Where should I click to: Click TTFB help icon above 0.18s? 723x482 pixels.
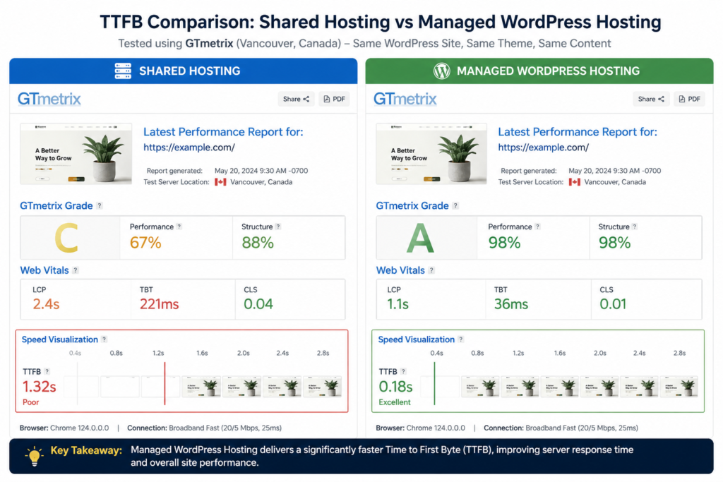(403, 371)
